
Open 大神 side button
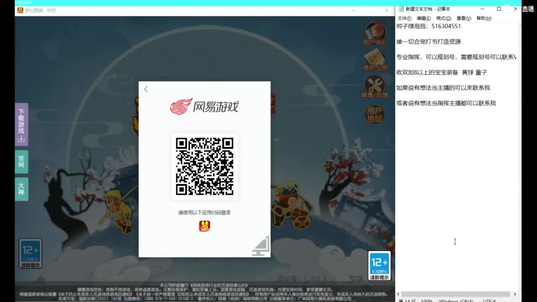(21, 189)
